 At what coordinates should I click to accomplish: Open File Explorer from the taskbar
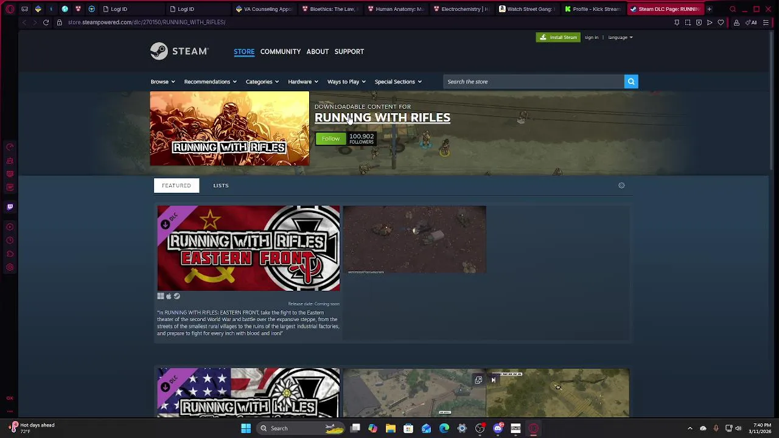tap(391, 428)
